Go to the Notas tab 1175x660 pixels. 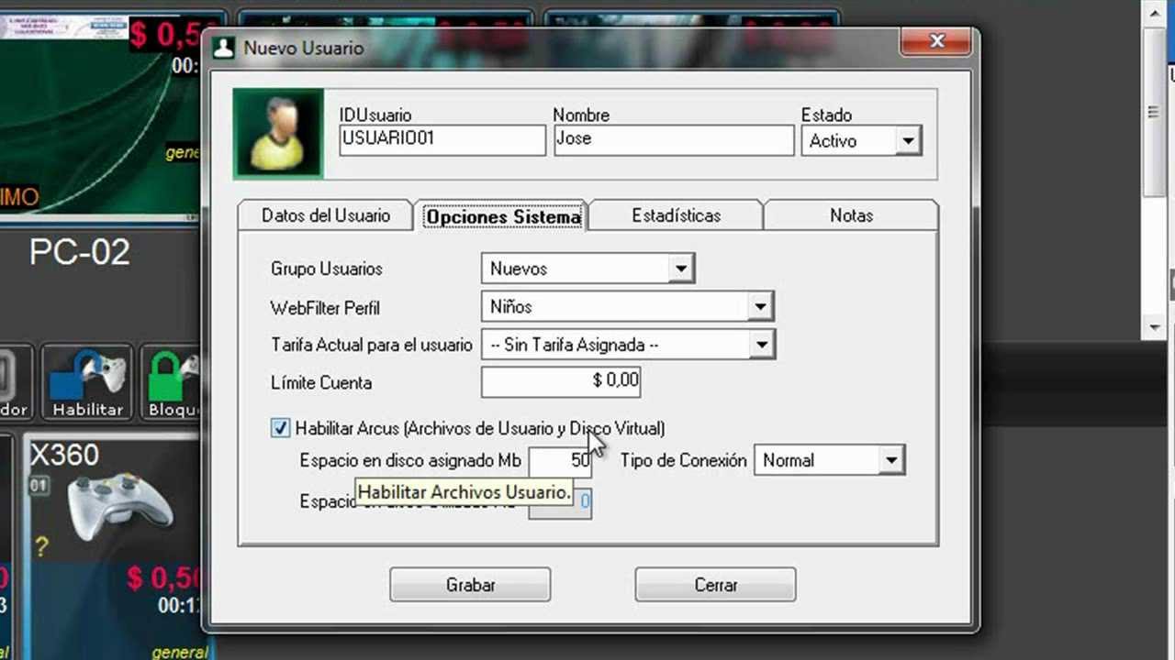pos(851,215)
